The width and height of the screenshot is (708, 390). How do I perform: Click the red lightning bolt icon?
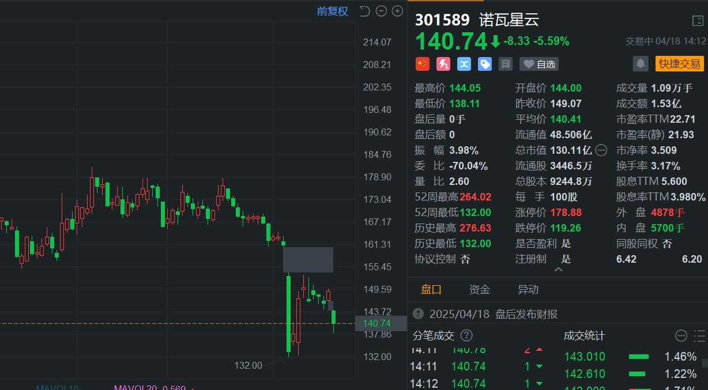(443, 64)
